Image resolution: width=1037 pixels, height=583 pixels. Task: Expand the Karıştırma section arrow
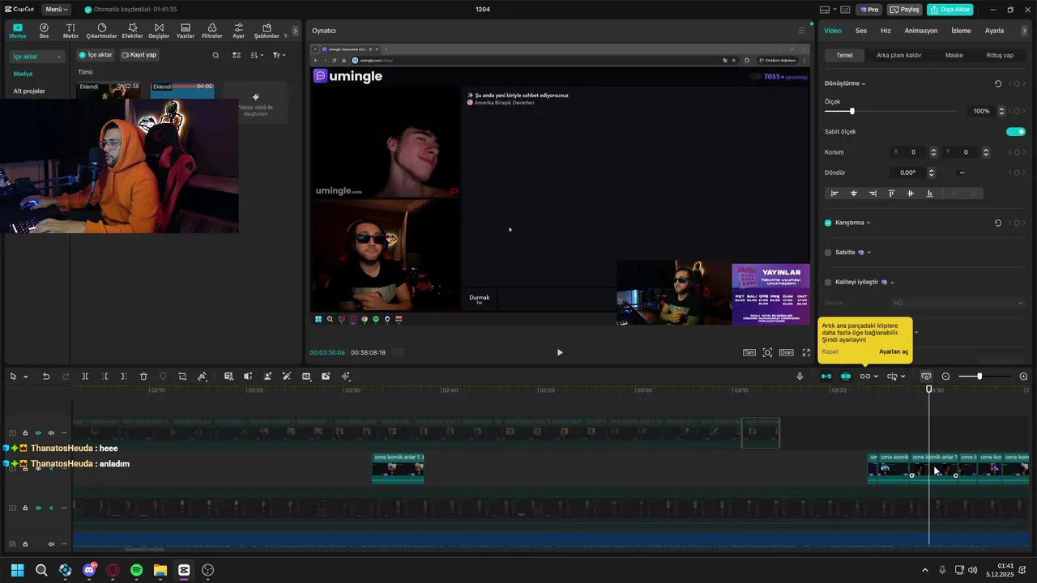click(x=868, y=223)
